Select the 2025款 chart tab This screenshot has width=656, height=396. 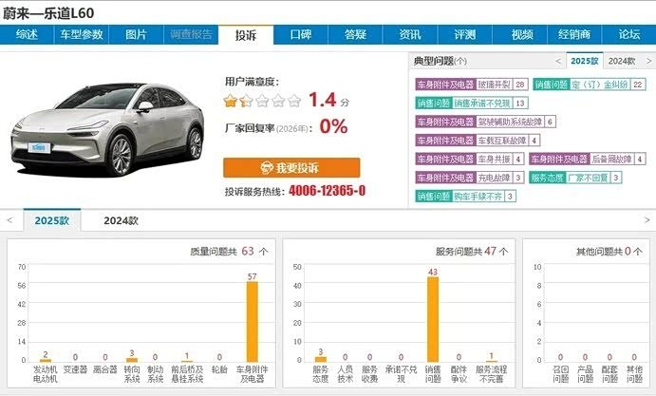coord(52,220)
